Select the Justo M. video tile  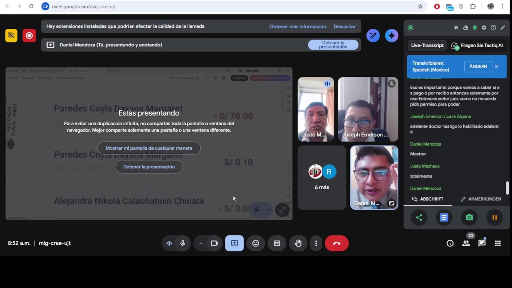click(x=316, y=109)
